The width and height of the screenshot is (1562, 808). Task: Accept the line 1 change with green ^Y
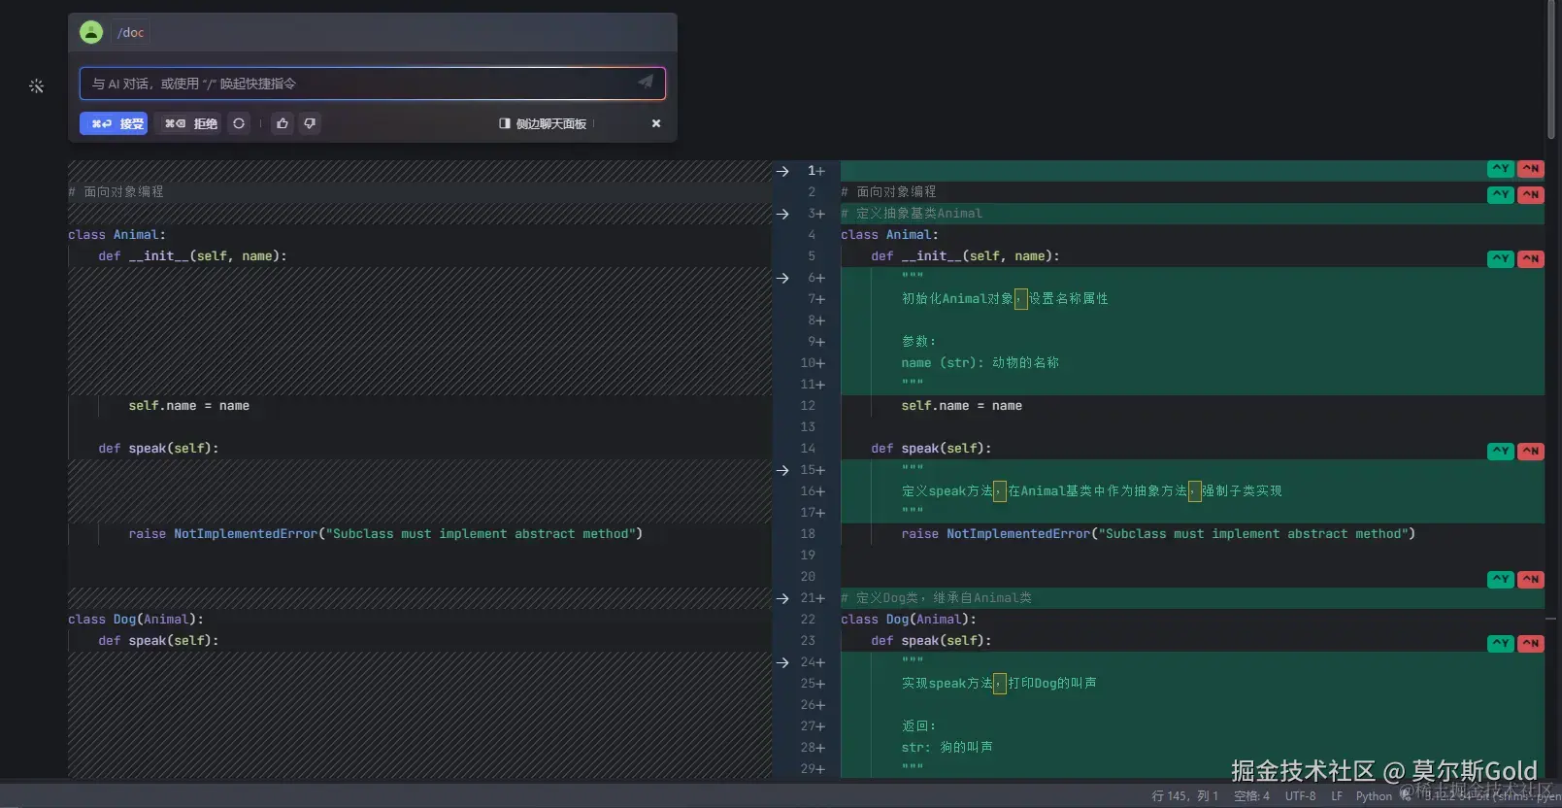click(1500, 169)
